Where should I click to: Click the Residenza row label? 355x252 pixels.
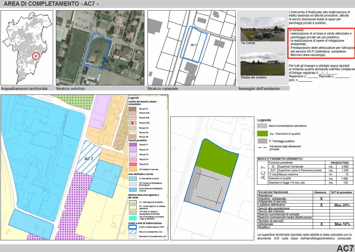265,195
